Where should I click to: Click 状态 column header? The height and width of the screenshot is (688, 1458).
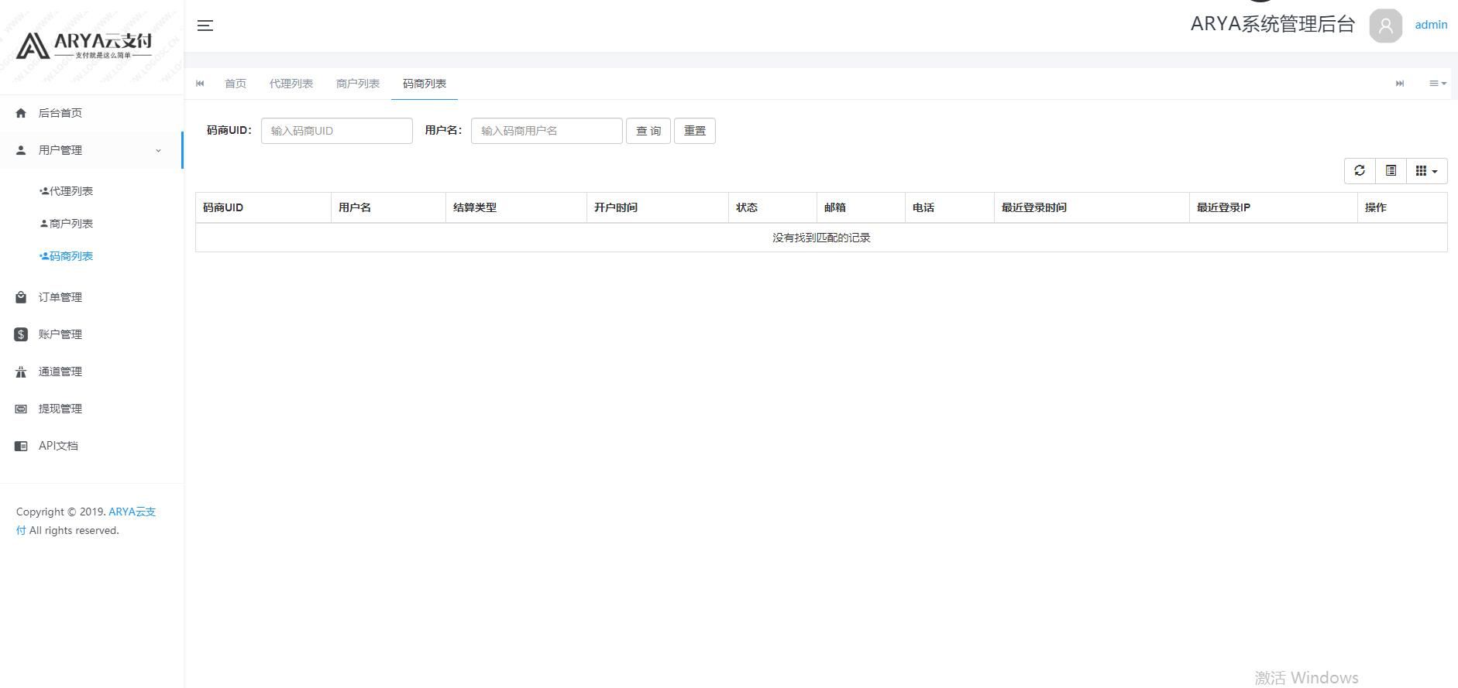[772, 207]
